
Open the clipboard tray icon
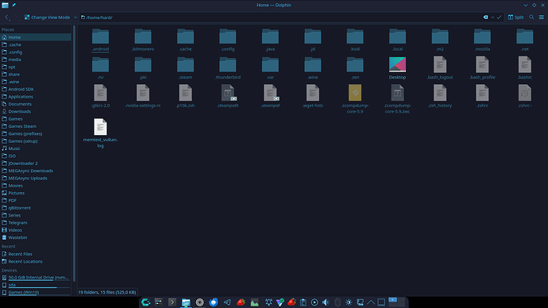[x=303, y=302]
